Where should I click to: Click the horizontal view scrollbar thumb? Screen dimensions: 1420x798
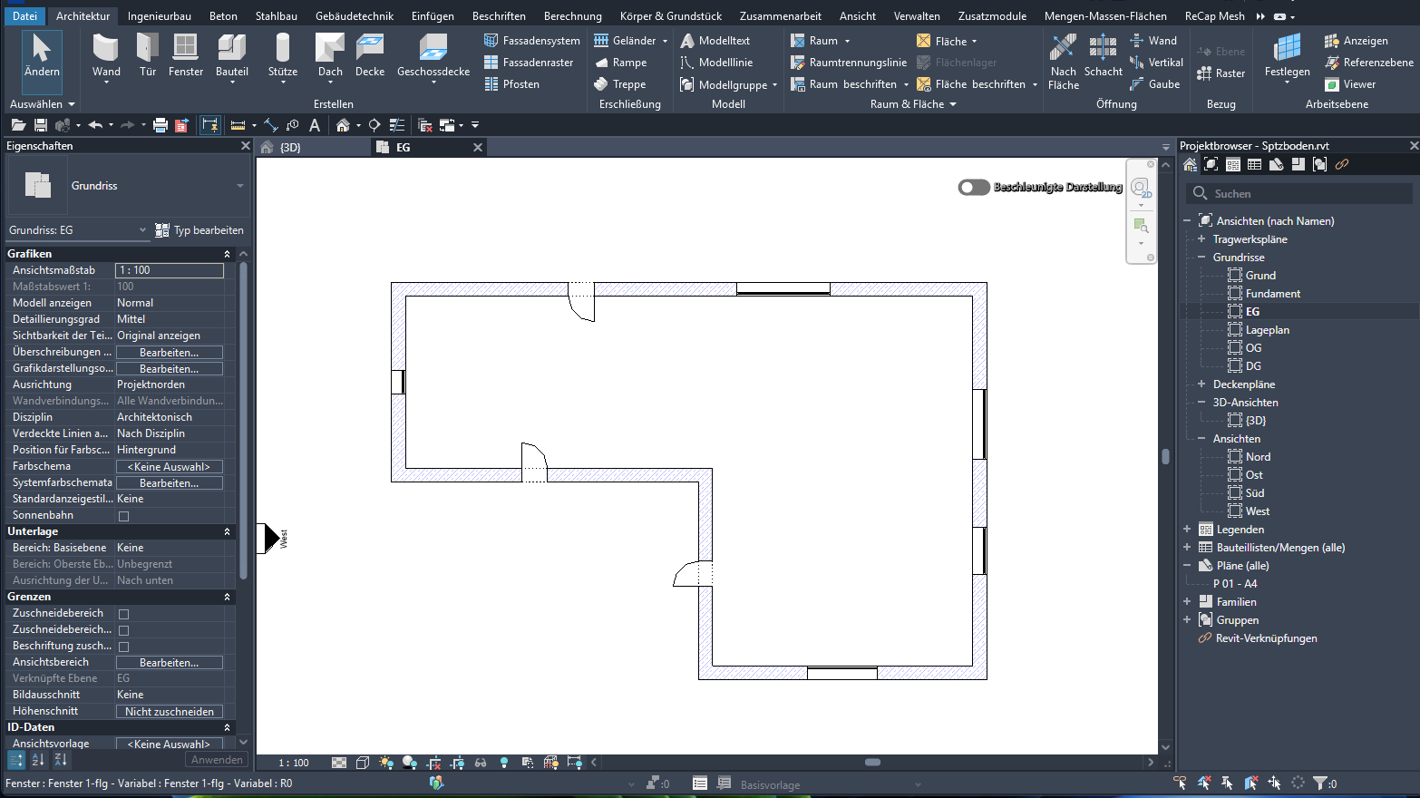click(872, 763)
